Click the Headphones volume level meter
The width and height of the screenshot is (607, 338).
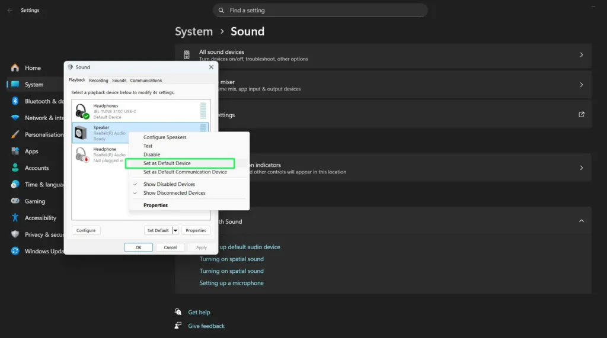203,111
